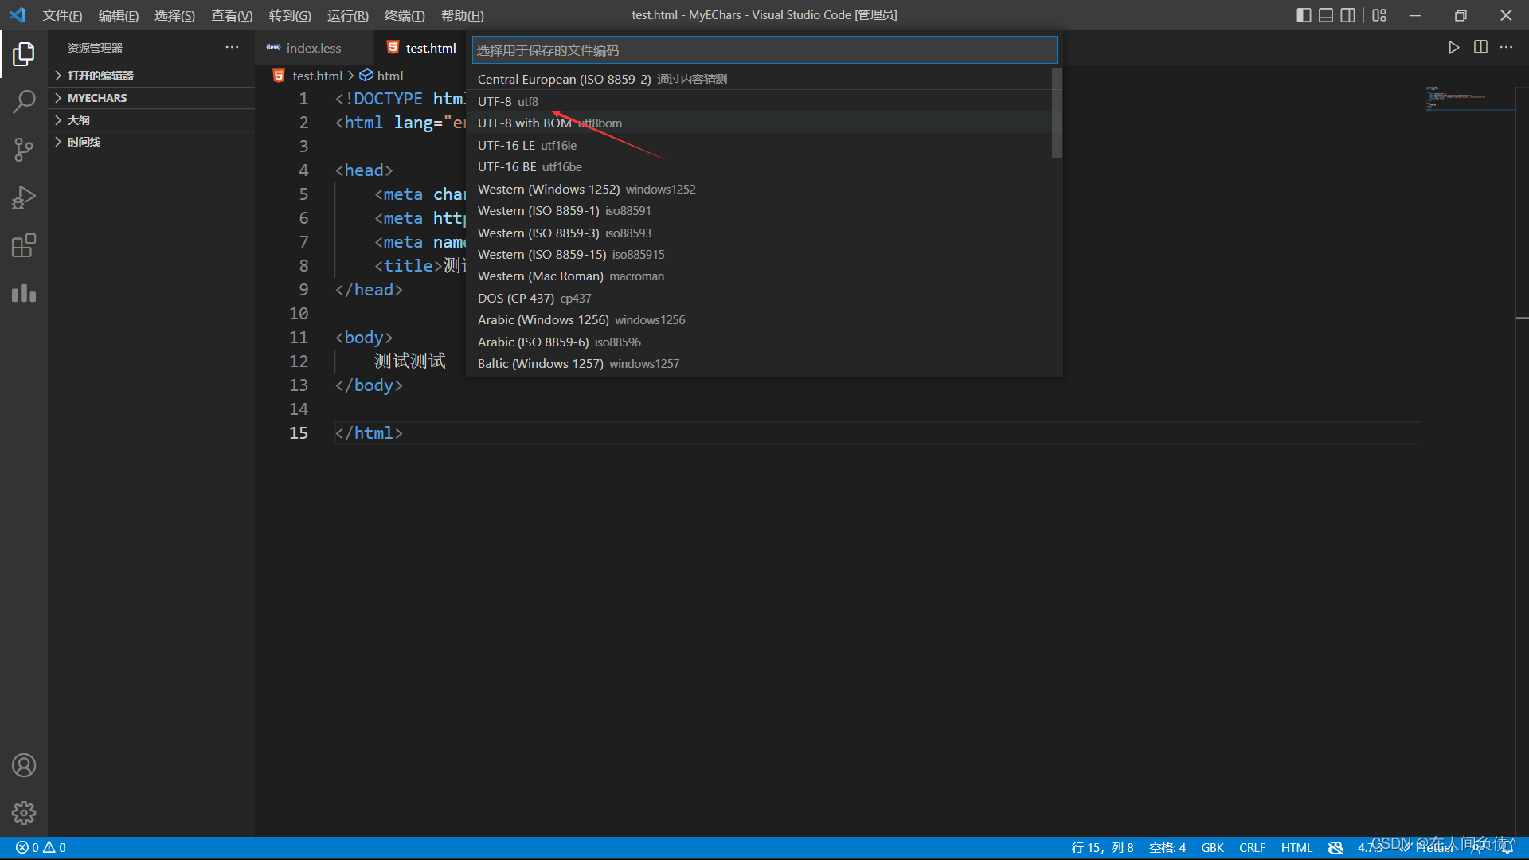Open the 帮助(H) menu
The width and height of the screenshot is (1529, 860).
click(463, 15)
